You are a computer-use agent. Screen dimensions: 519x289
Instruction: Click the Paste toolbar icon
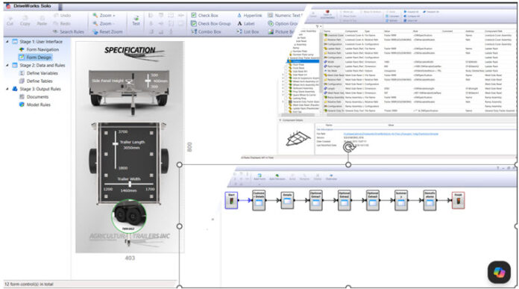pyautogui.click(x=42, y=20)
